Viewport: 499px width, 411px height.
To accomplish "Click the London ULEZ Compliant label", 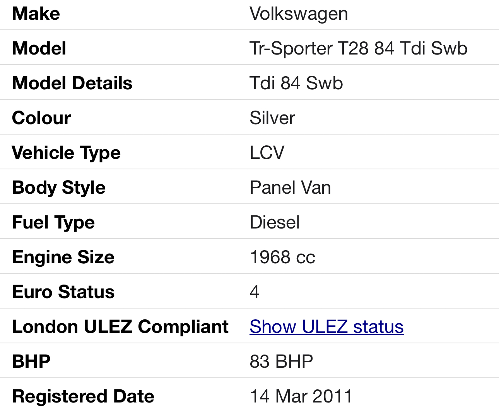I will (x=120, y=327).
